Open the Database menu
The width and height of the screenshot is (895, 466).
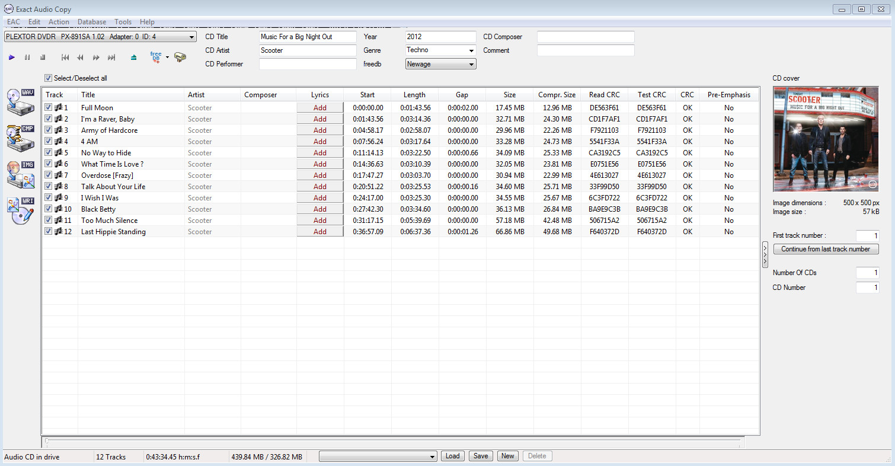(92, 22)
